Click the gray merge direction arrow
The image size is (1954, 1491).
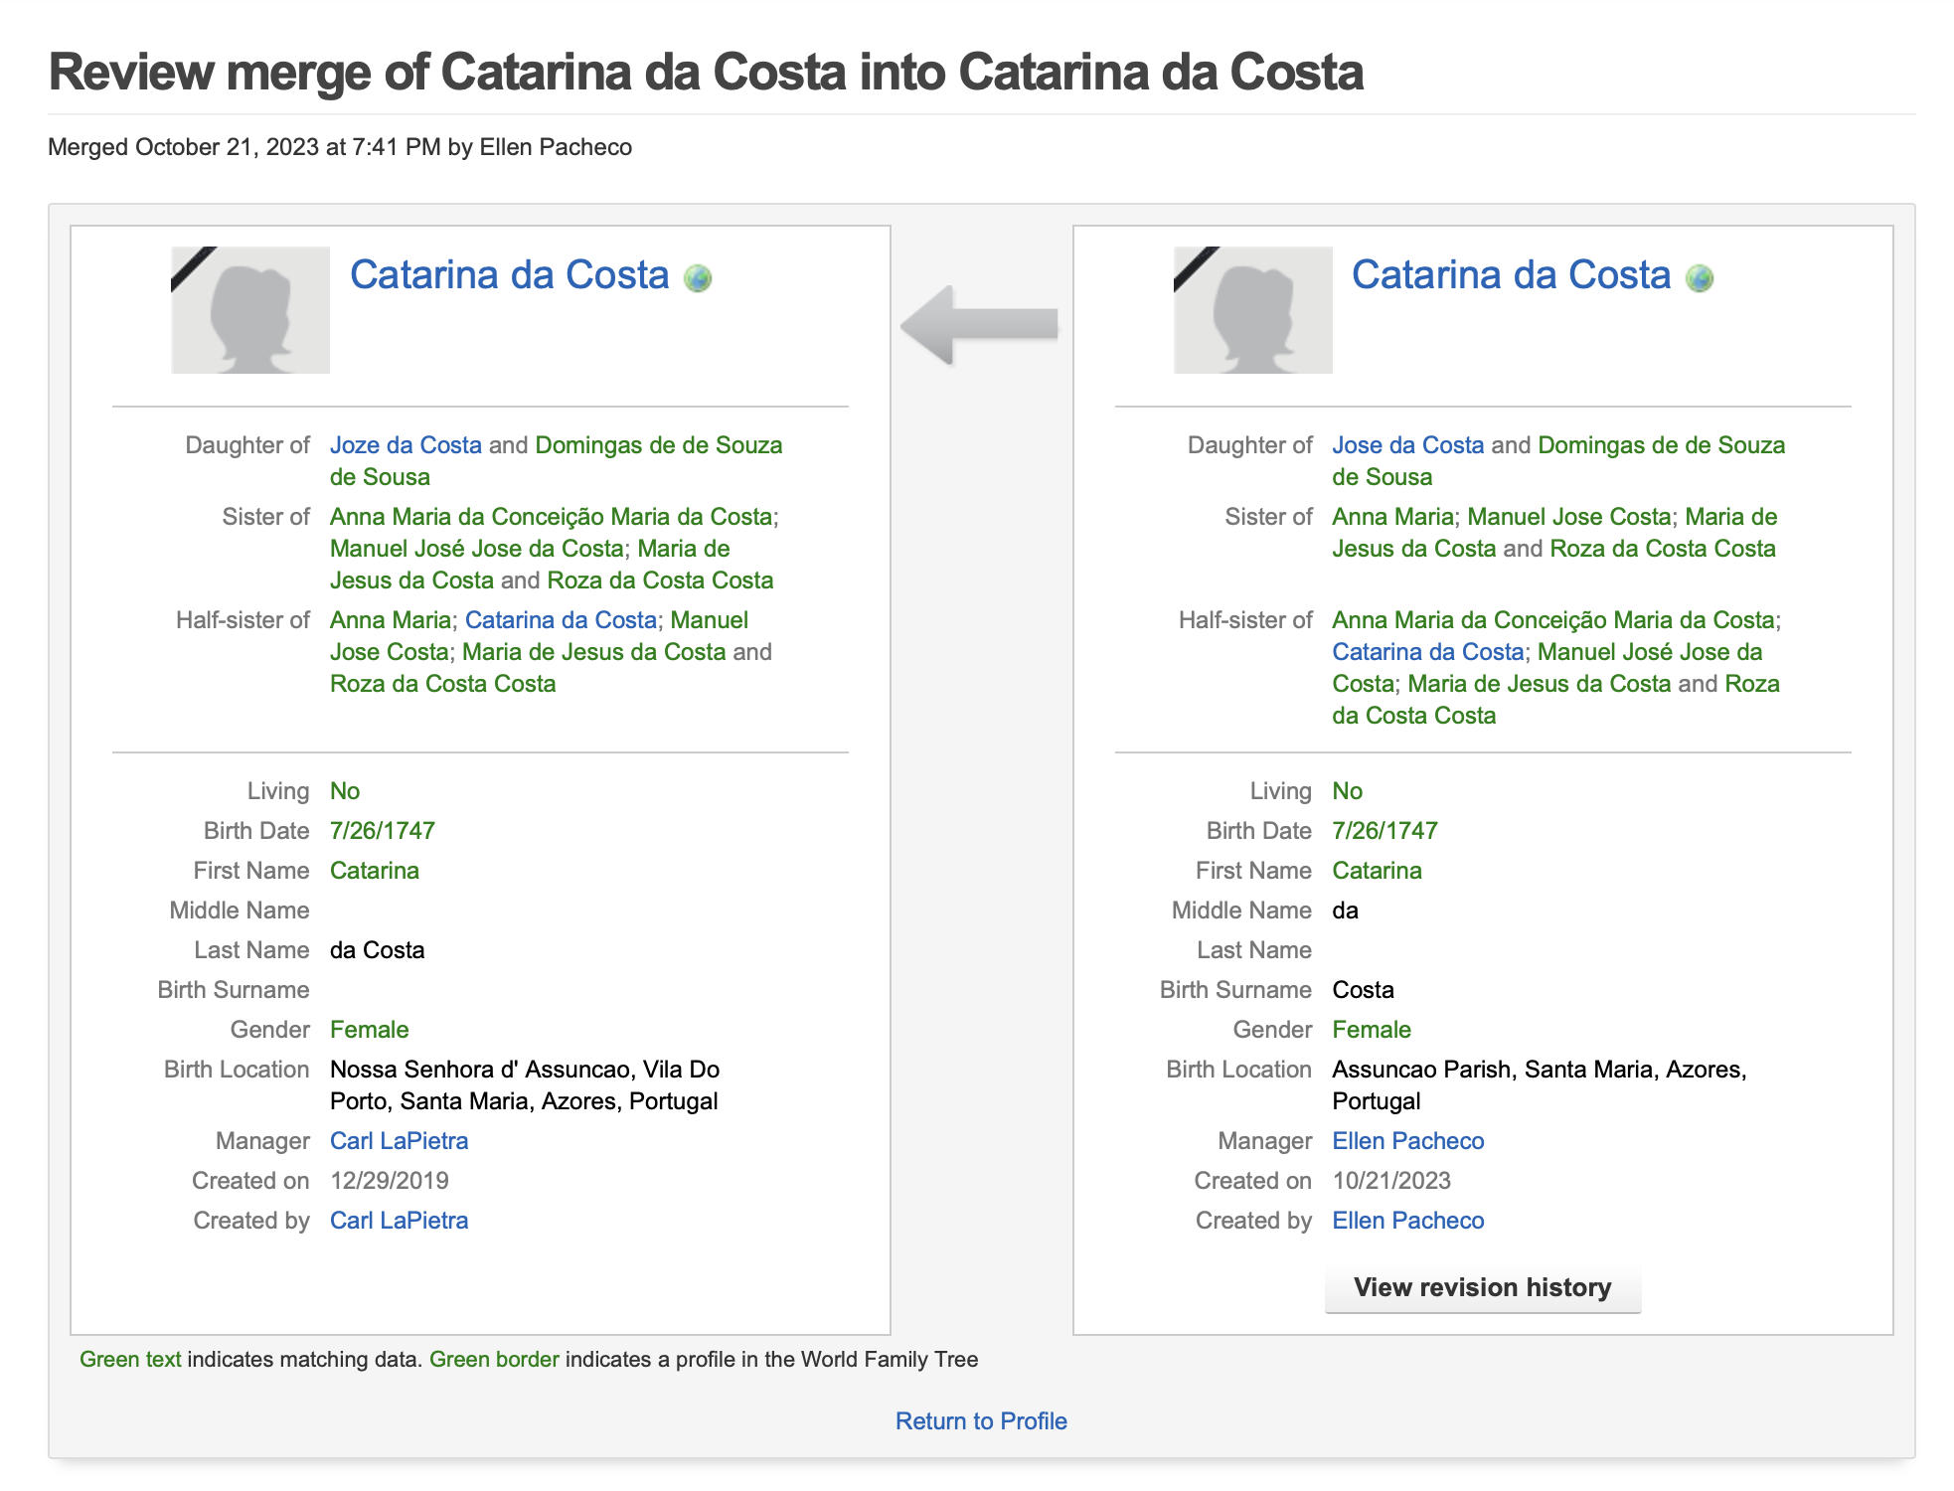coord(980,325)
